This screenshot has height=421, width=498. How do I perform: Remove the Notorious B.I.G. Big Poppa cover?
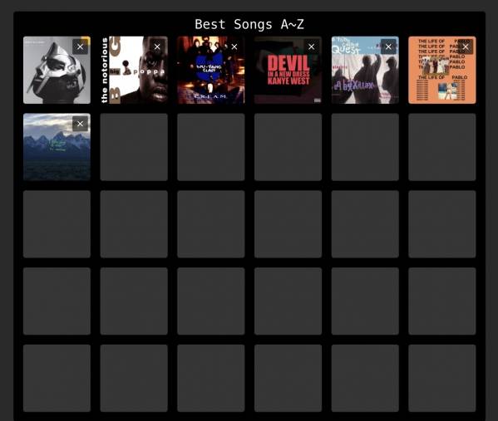click(x=157, y=47)
